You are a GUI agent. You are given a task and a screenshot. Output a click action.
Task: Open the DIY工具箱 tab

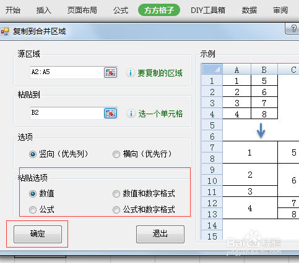(x=208, y=10)
